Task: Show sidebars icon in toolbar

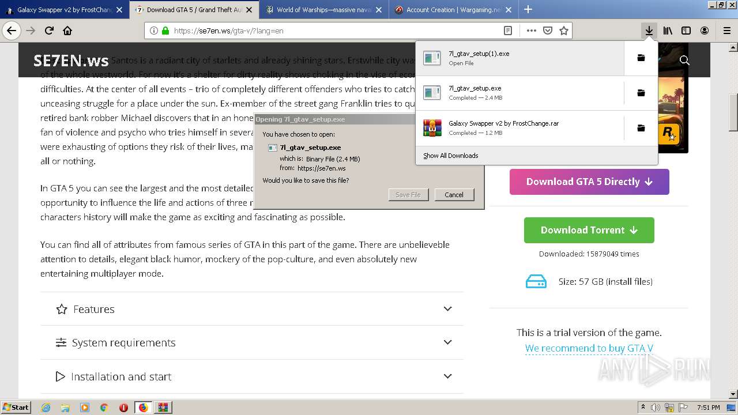Action: coord(686,31)
